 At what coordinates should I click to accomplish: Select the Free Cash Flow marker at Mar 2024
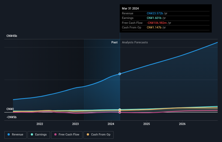[120, 112]
